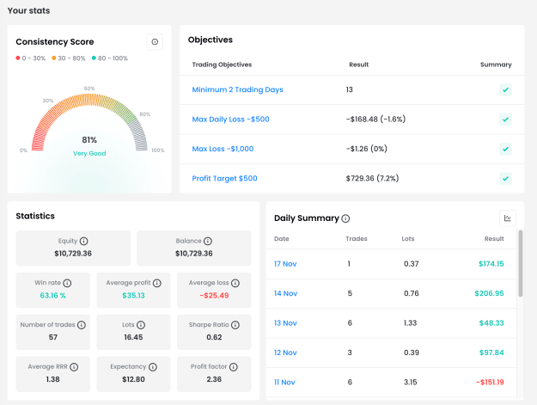Open the 12 Nov daily summary
537x405 pixels.
[285, 353]
